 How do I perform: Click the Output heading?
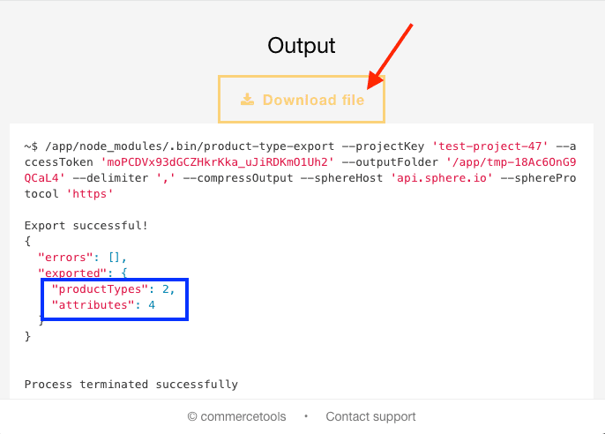coord(302,46)
